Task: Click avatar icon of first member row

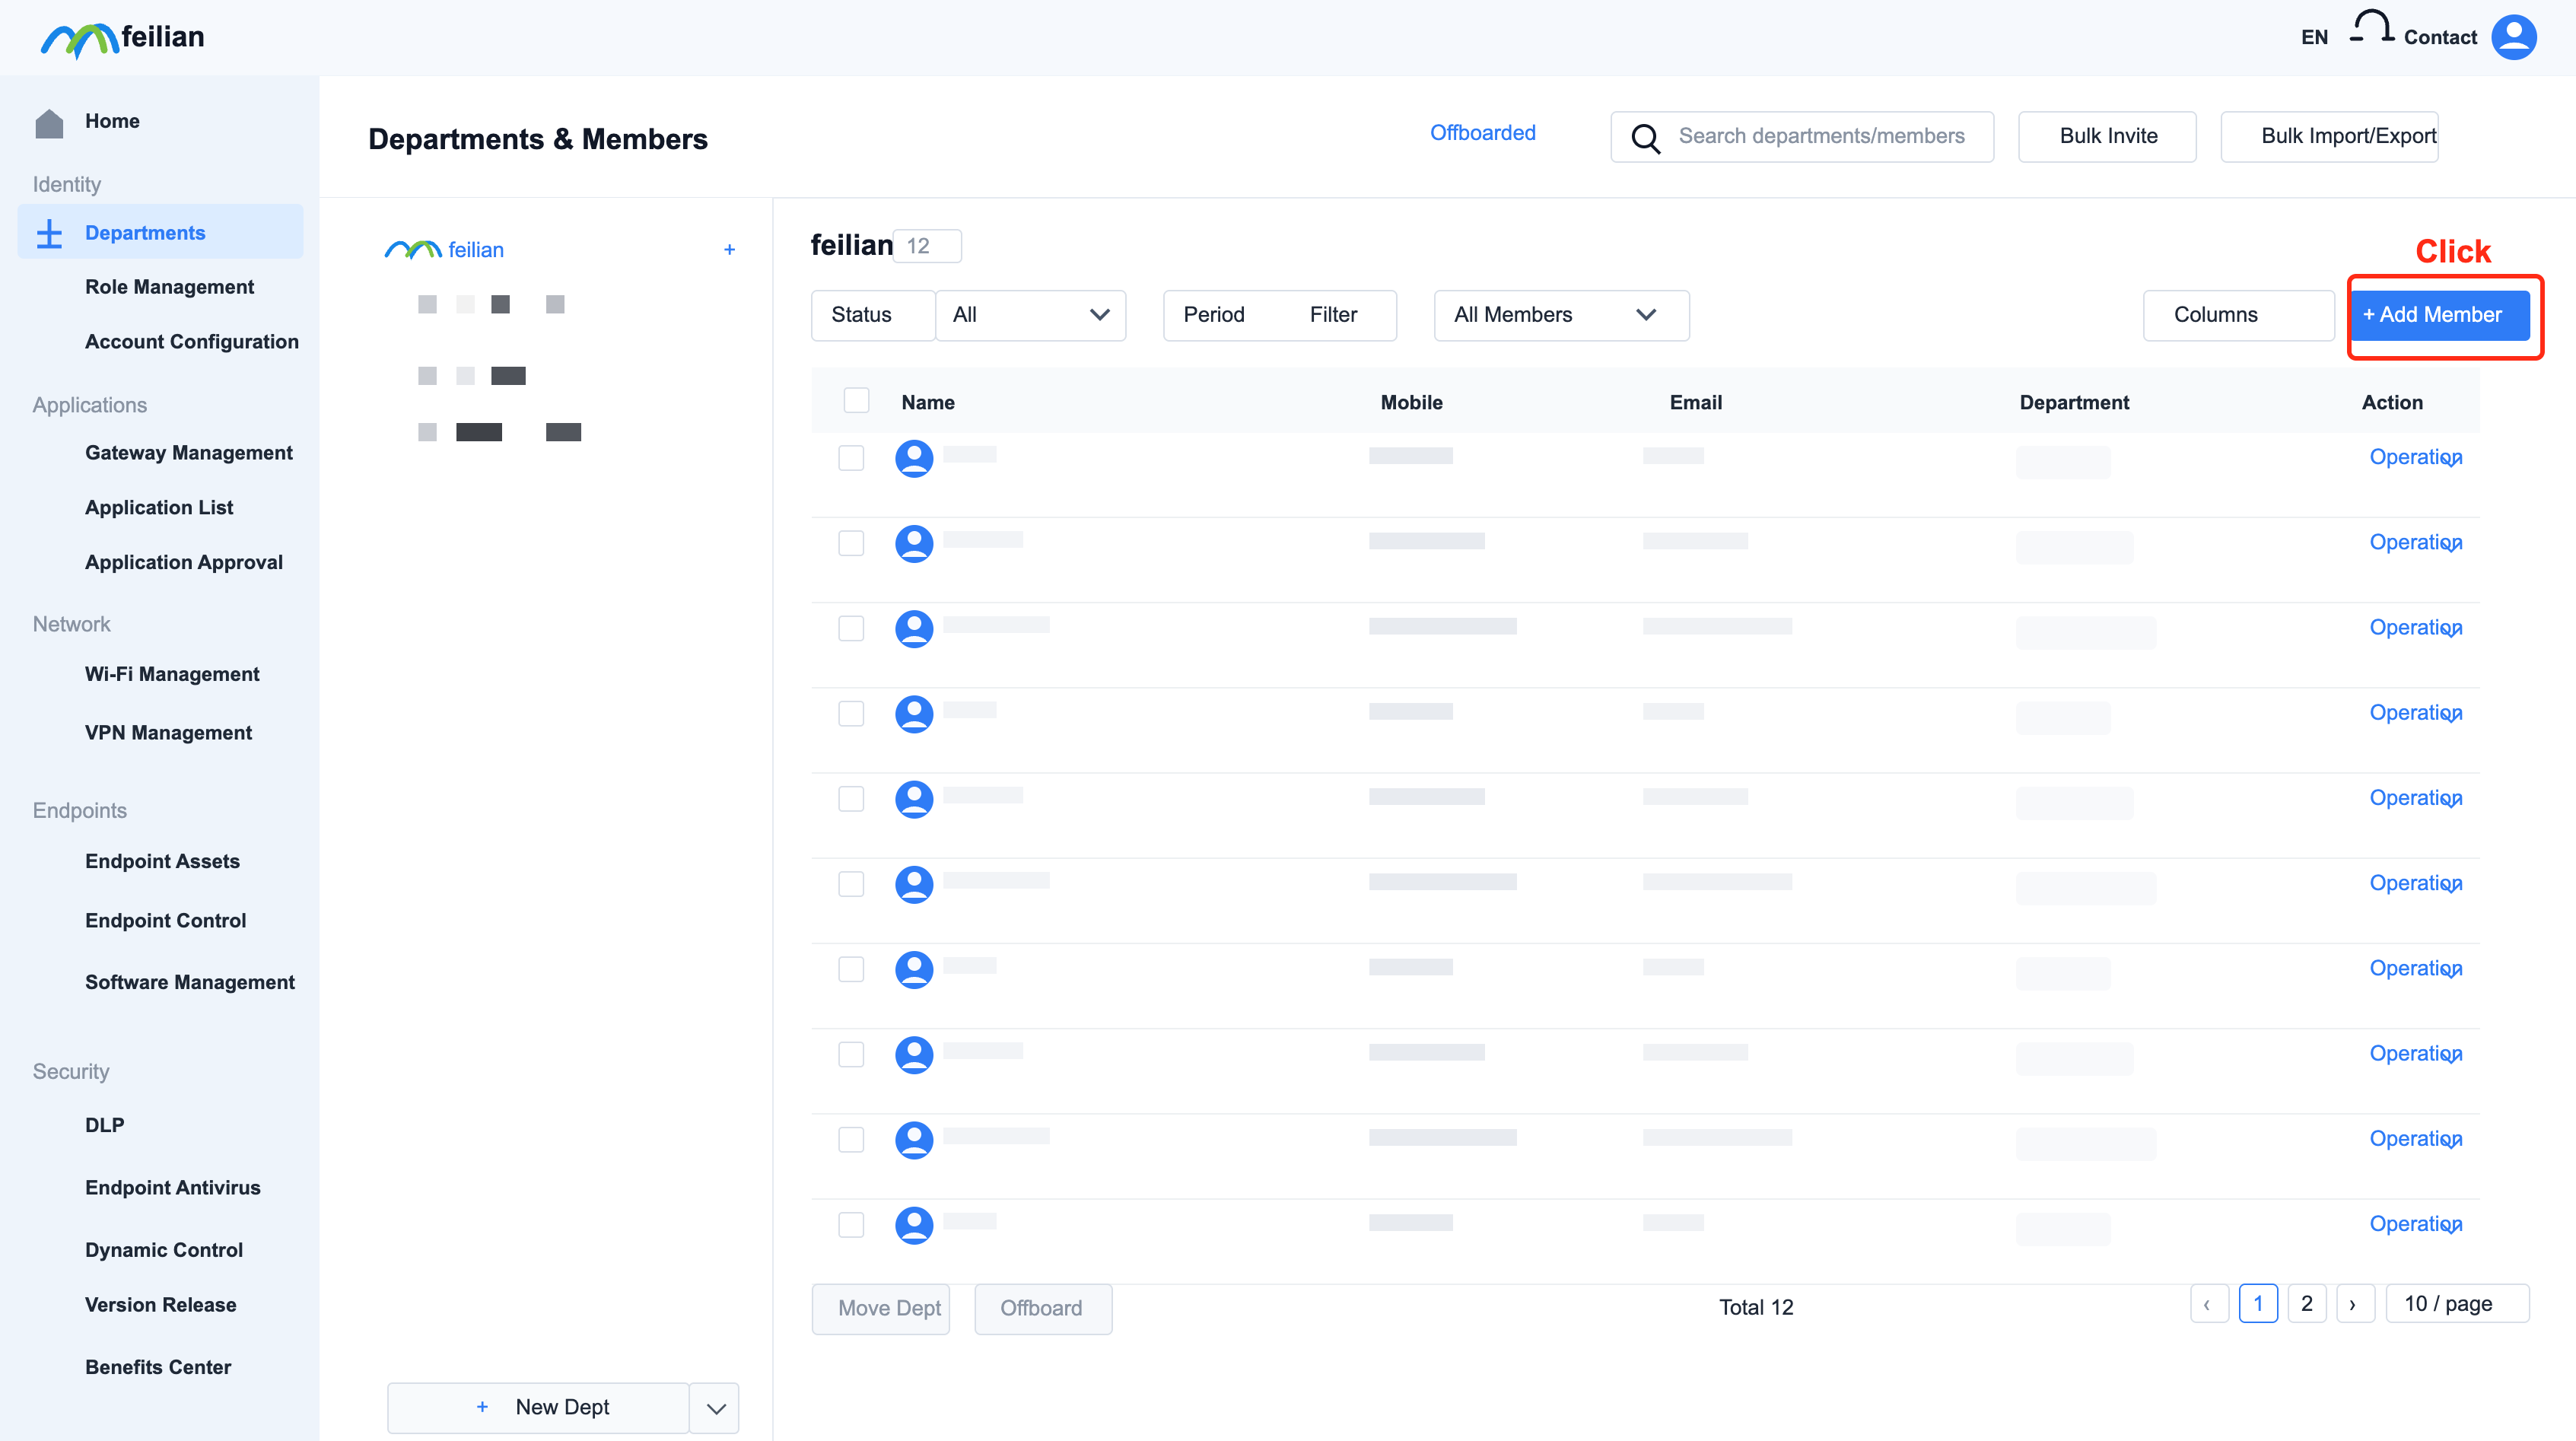Action: (x=913, y=458)
